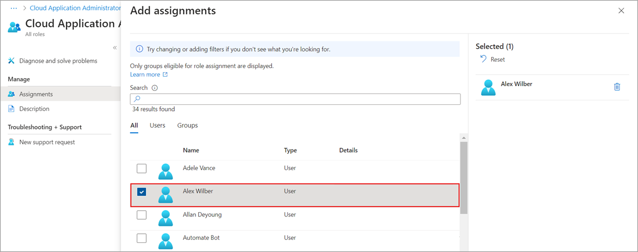
Task: Click Automate Bot's user avatar
Action: pos(166,240)
